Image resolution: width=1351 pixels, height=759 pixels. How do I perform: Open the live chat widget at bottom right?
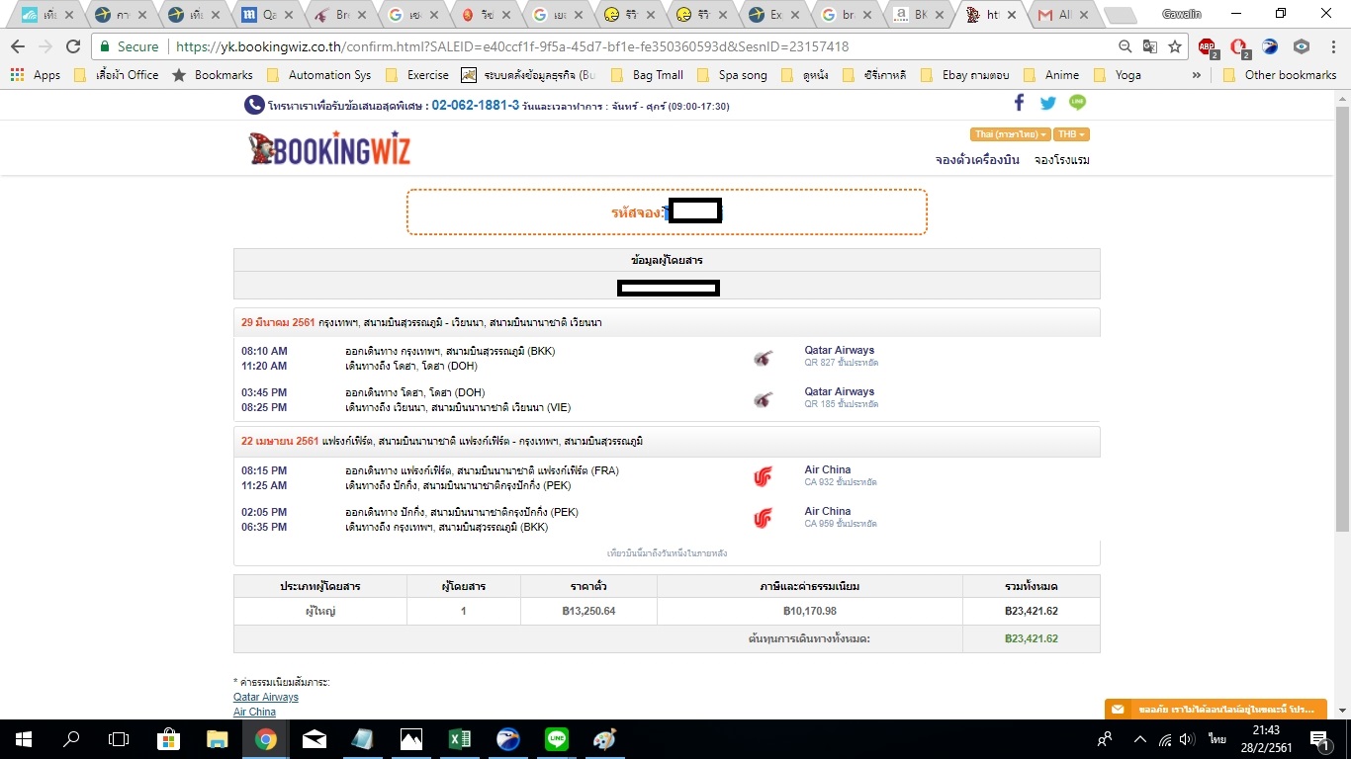coord(1215,710)
